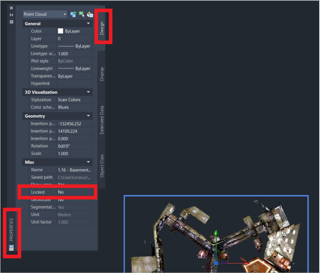This screenshot has width=320, height=273.
Task: Activate the Select Objects tool
Action: coord(82,14)
